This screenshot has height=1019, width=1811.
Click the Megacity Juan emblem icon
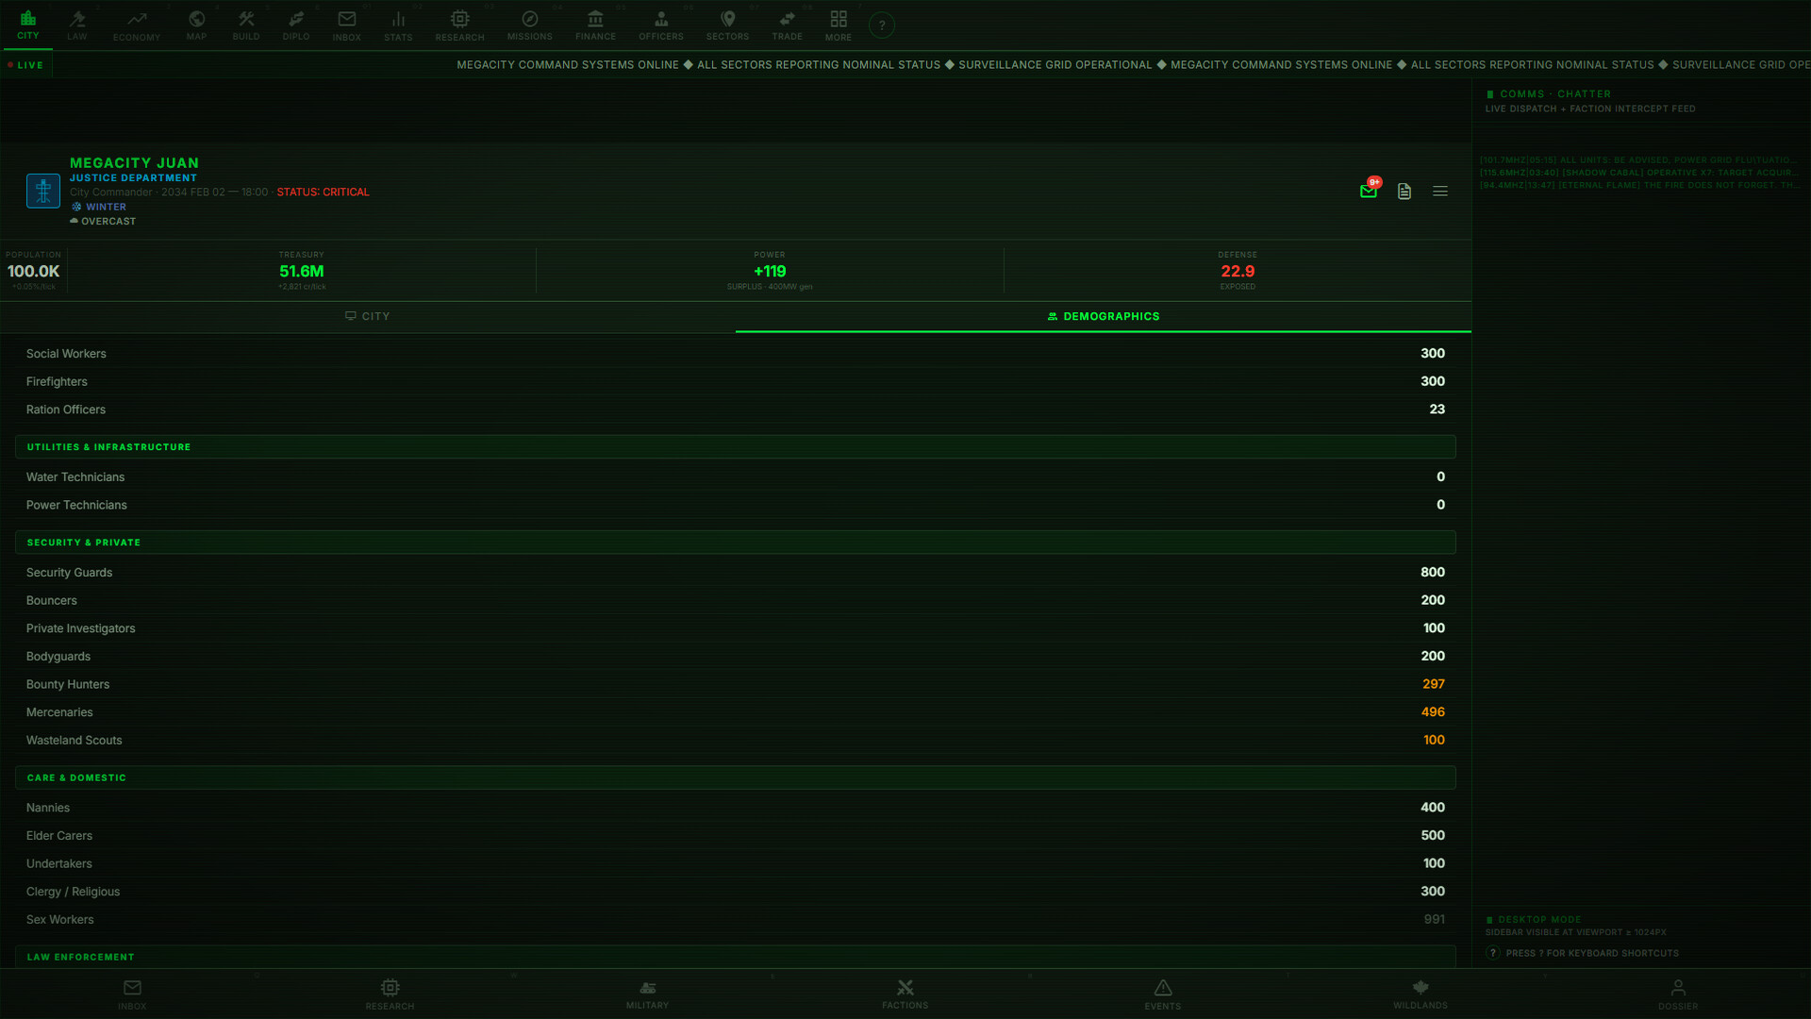[43, 192]
